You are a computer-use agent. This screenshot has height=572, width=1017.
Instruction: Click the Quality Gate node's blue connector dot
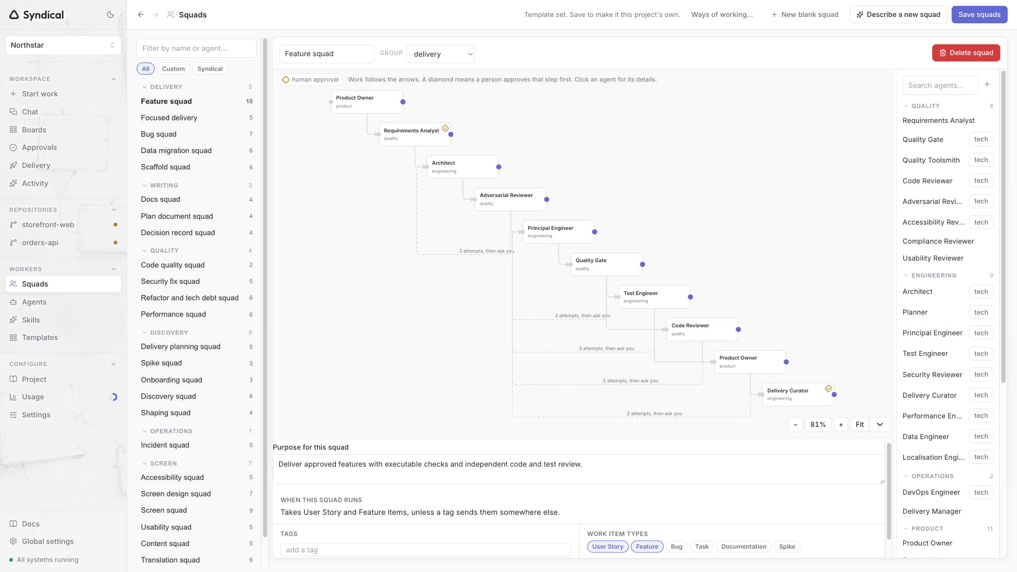(643, 264)
